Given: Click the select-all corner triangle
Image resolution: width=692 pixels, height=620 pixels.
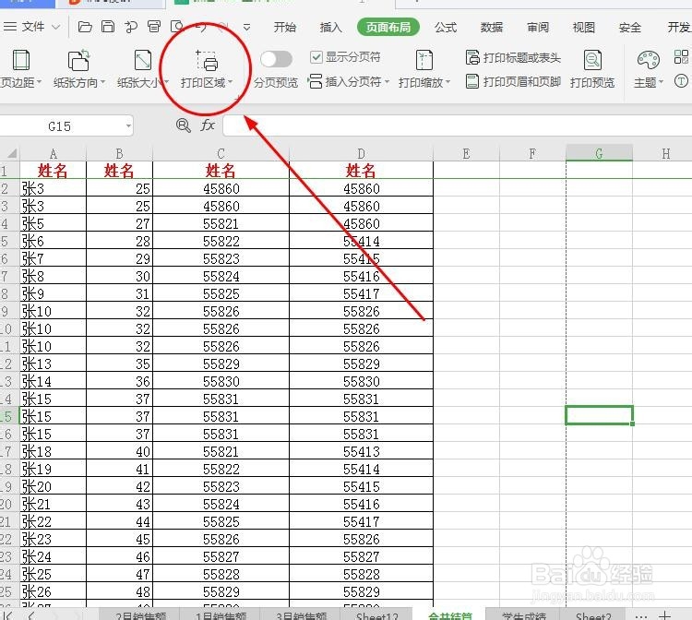Looking at the screenshot, I should click(x=12, y=153).
